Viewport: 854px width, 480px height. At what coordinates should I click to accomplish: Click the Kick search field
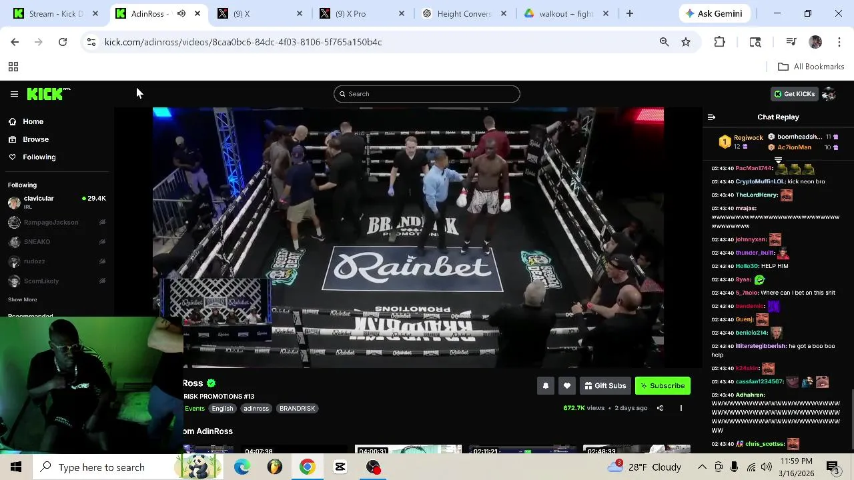(x=427, y=94)
